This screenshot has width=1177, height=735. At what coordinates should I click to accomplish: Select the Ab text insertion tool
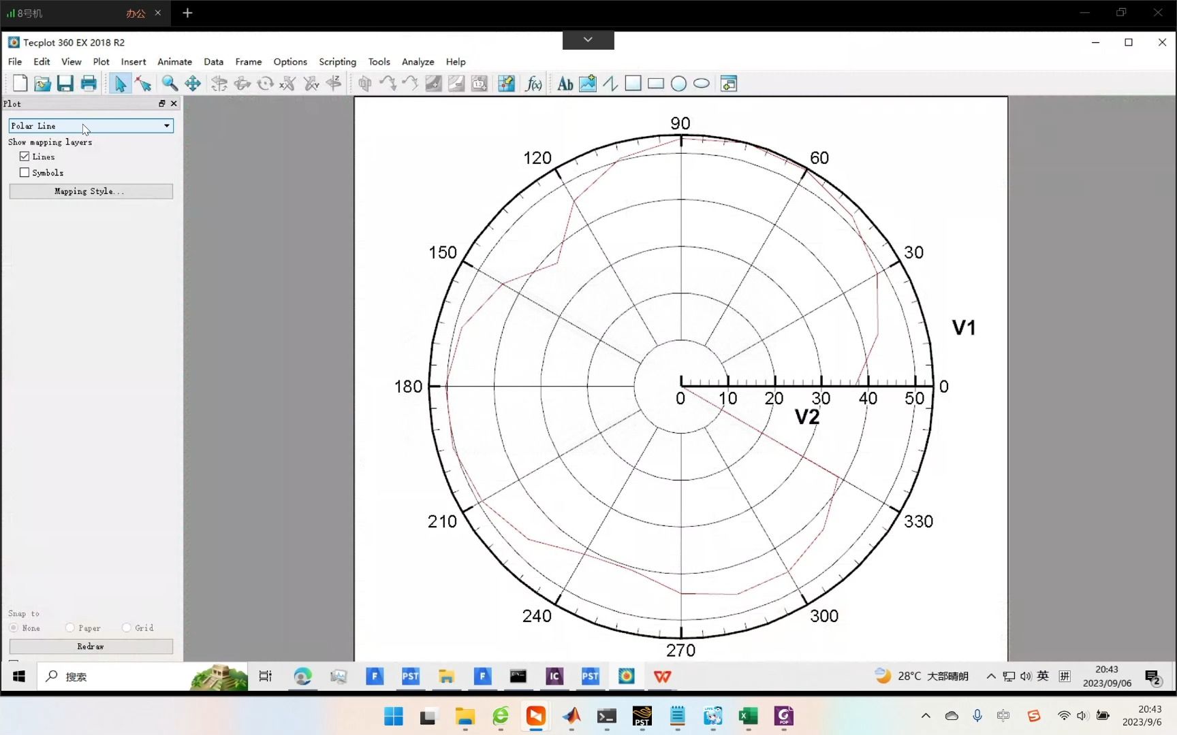(x=565, y=84)
